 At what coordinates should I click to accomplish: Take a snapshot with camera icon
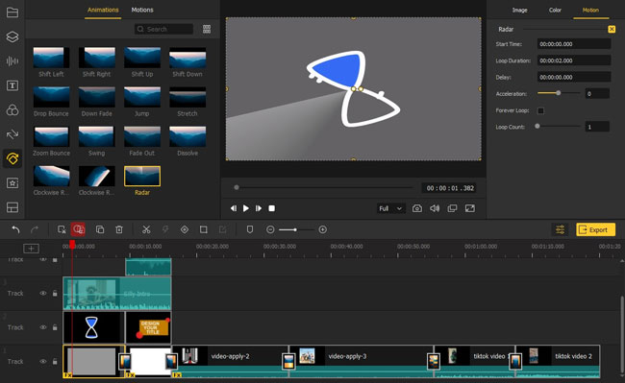(417, 208)
